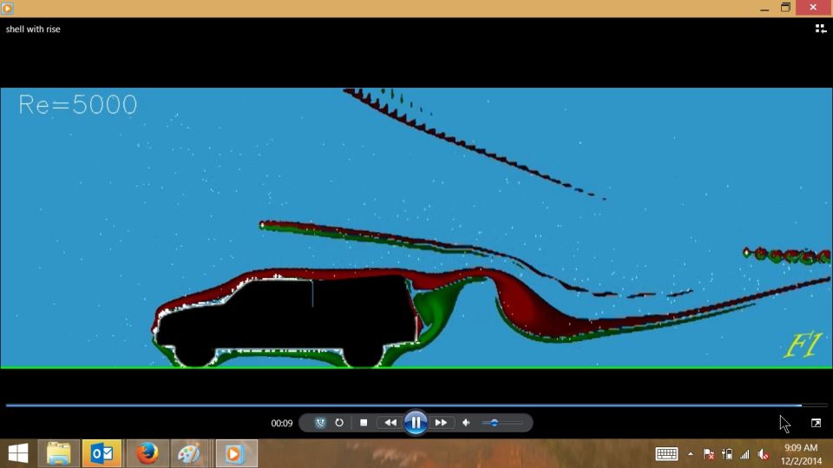Open the Windows Start menu

[x=18, y=453]
